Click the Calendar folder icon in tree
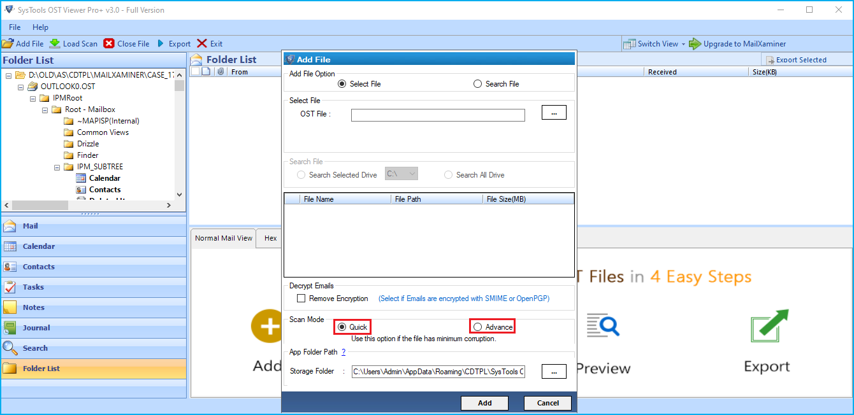The image size is (854, 415). point(81,178)
